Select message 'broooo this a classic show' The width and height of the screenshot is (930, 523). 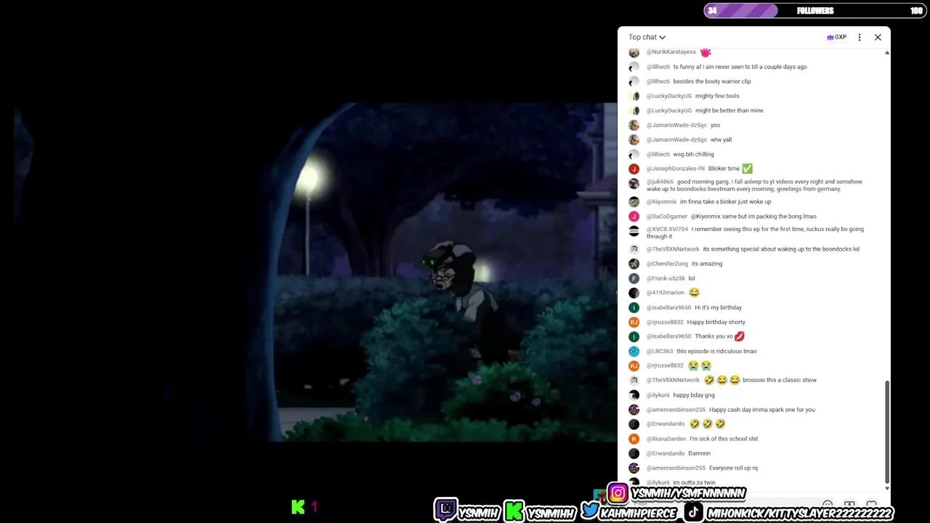[x=780, y=380]
